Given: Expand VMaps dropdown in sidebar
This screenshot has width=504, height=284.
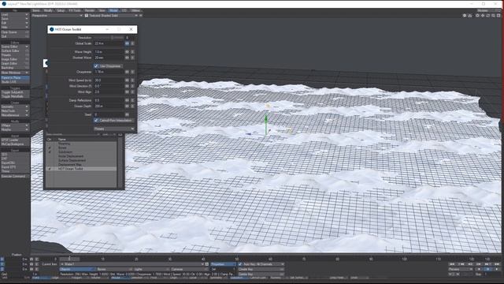Looking at the screenshot, I should 15,125.
